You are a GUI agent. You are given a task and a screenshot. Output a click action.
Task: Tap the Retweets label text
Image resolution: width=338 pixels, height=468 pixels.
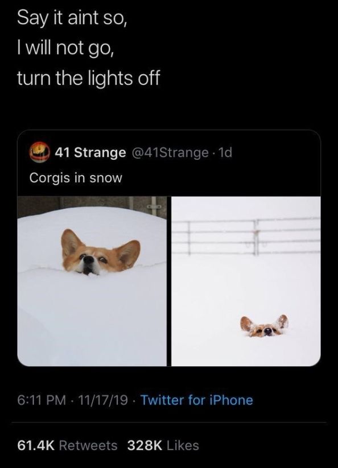coord(88,445)
